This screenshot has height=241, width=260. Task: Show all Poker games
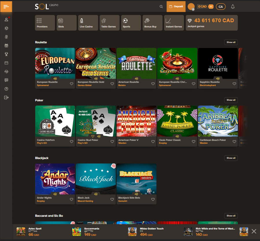(x=231, y=100)
